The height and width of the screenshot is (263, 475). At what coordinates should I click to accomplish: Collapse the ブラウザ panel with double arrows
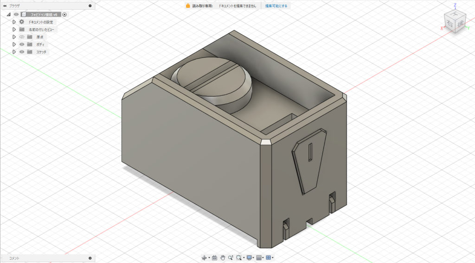point(5,6)
